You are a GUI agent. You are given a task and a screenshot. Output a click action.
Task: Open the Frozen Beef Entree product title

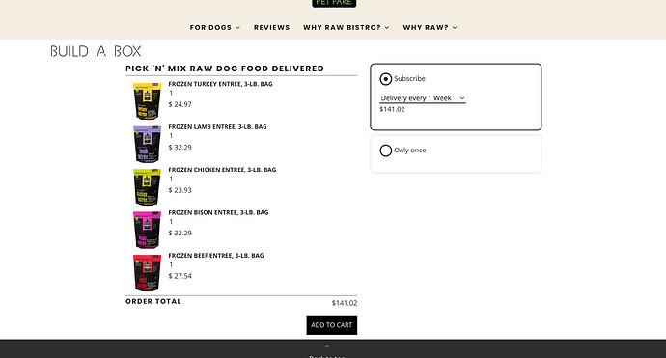pyautogui.click(x=216, y=256)
